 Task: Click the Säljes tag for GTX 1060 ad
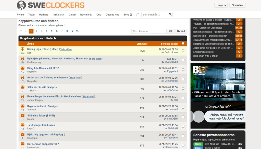[198, 144]
